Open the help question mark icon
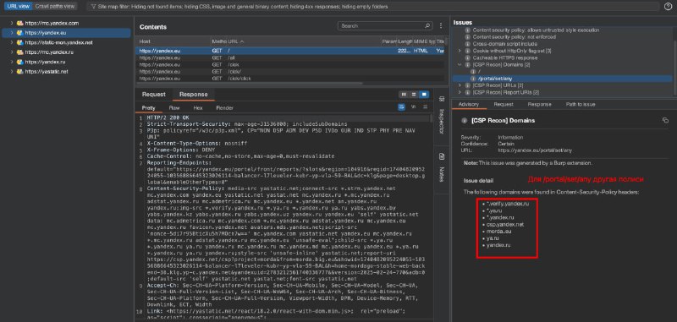 click(x=668, y=7)
